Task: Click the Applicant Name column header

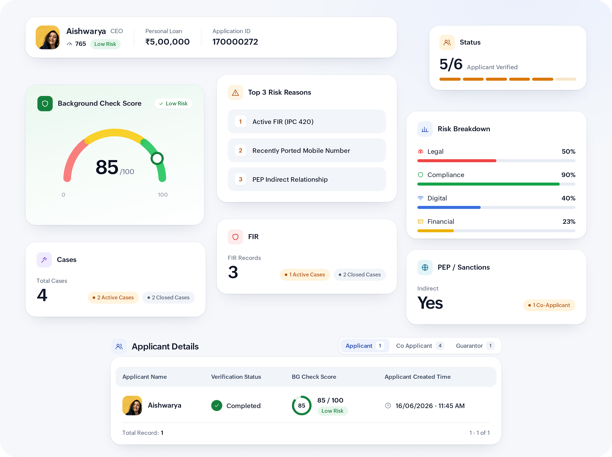Action: coord(144,377)
